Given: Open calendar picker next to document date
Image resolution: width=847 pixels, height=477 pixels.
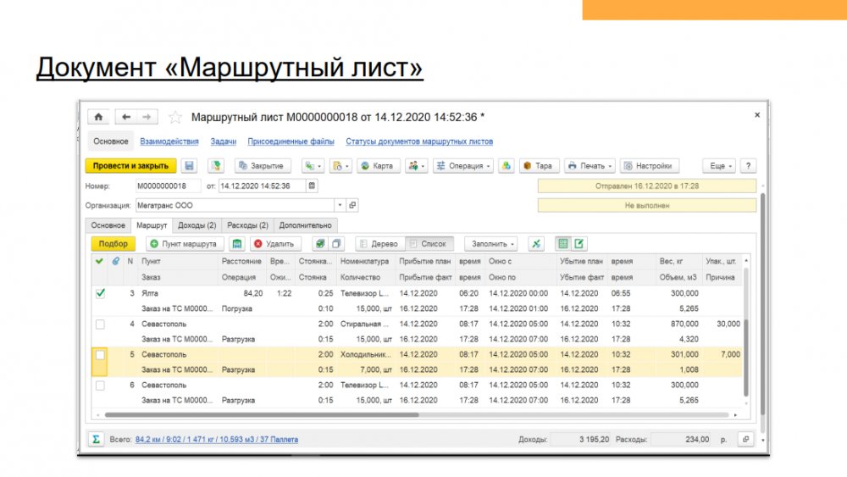Looking at the screenshot, I should click(x=312, y=186).
